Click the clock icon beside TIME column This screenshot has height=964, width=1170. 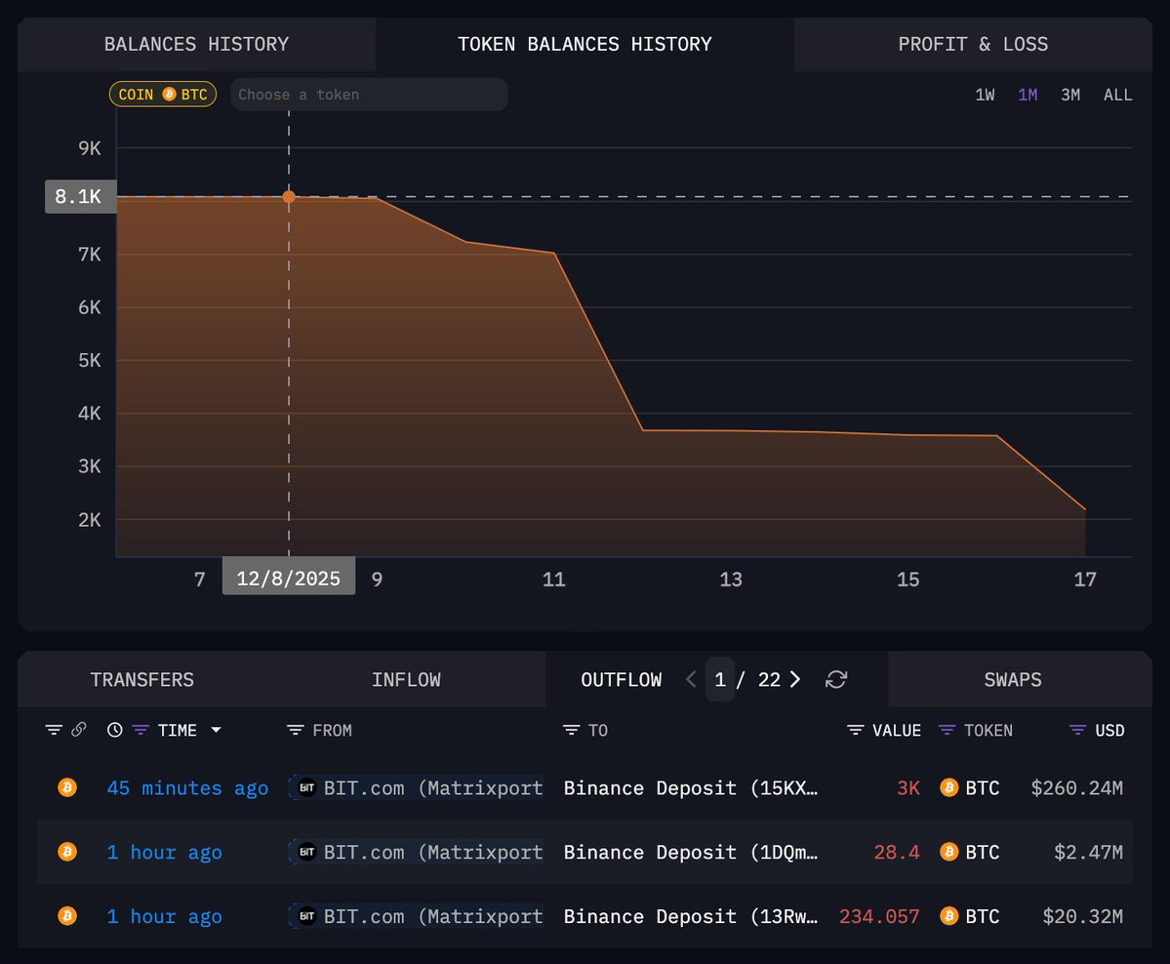tap(115, 730)
